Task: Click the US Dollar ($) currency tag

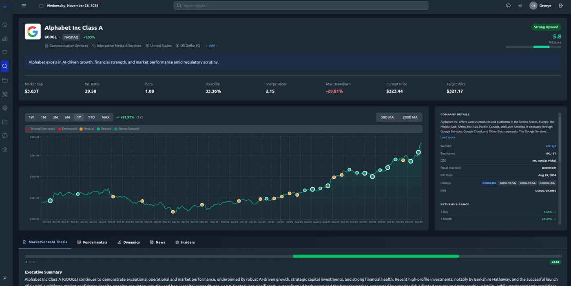Action: 188,46
